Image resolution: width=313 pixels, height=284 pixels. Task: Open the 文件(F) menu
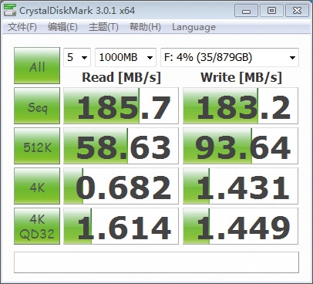tap(22, 27)
